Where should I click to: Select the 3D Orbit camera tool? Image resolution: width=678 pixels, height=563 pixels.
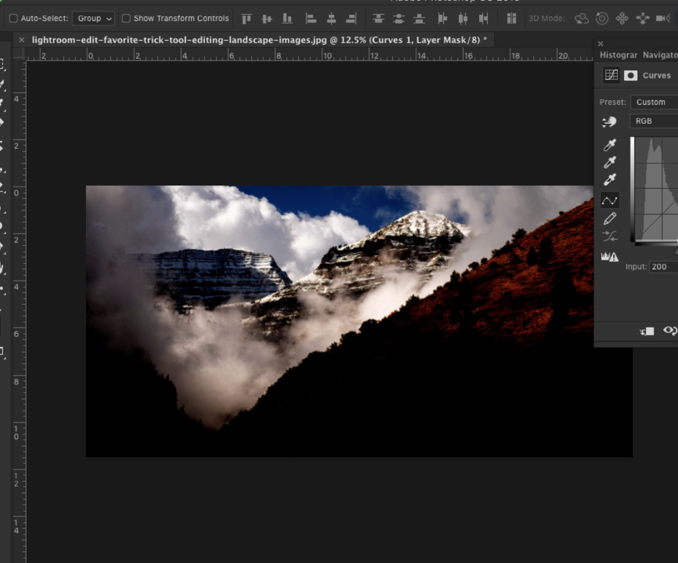coord(581,18)
